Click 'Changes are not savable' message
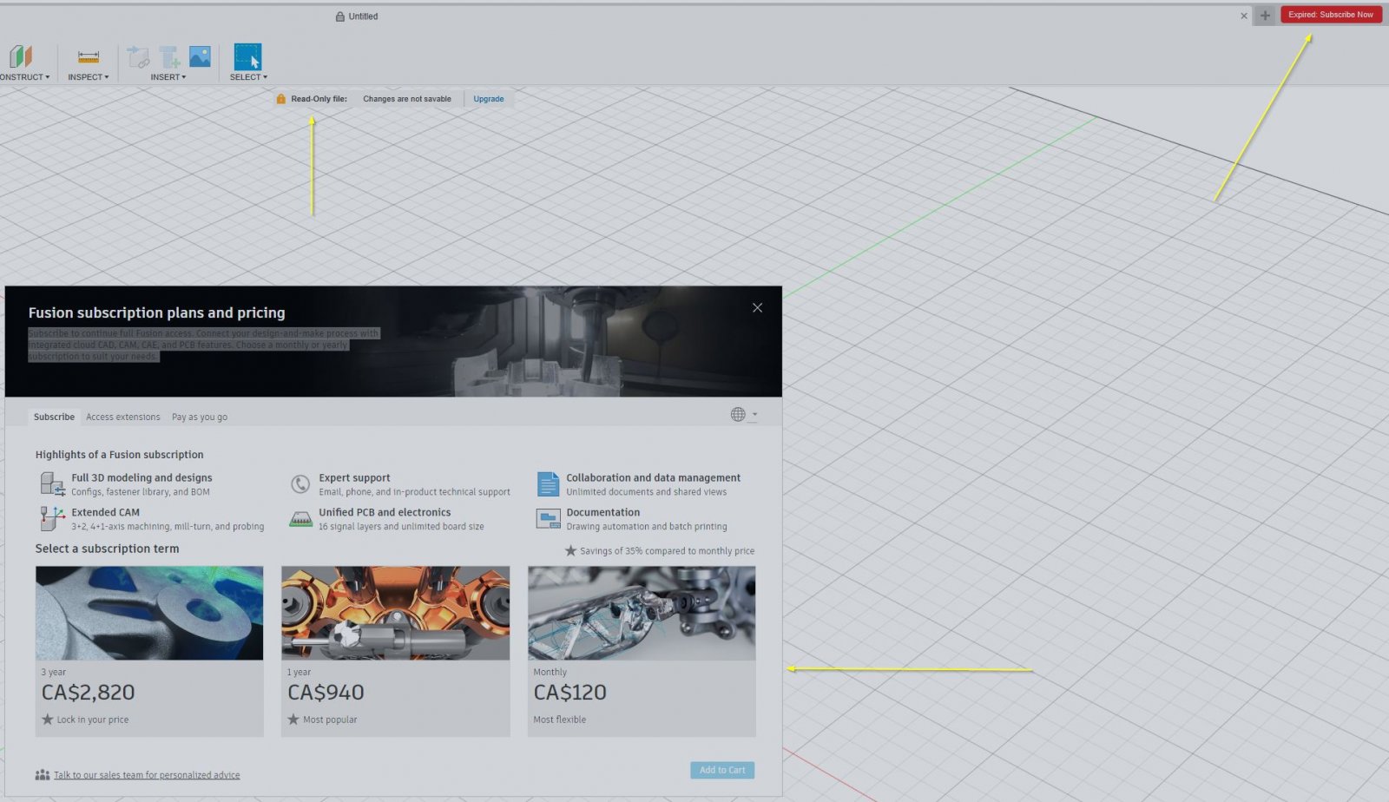This screenshot has width=1389, height=802. pyautogui.click(x=407, y=99)
